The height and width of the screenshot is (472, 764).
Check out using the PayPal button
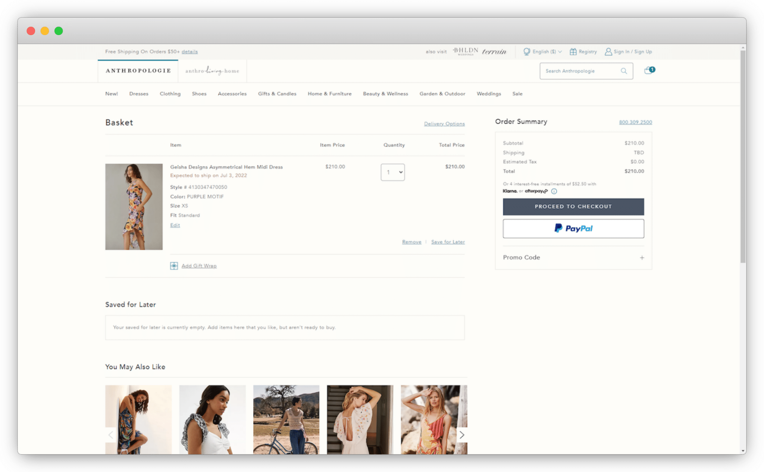(x=573, y=228)
